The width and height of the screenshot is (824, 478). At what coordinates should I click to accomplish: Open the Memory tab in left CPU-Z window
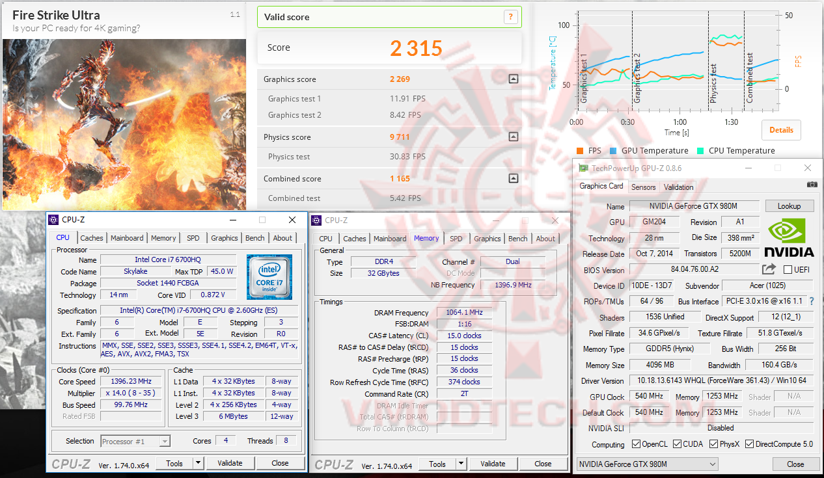coord(163,238)
